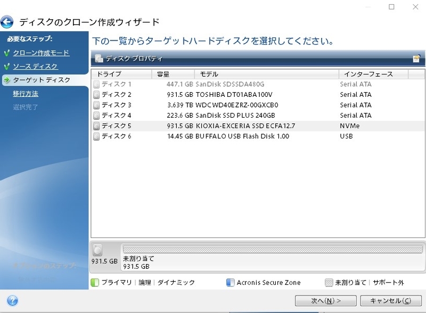Click the 3.639 TB capacity cell

coord(180,105)
